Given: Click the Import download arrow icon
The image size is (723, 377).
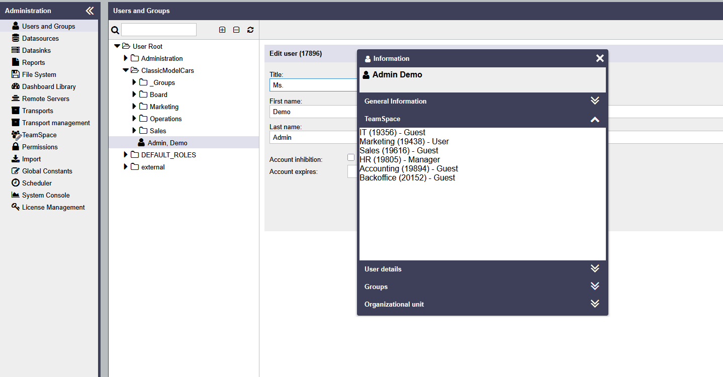Looking at the screenshot, I should (x=16, y=158).
